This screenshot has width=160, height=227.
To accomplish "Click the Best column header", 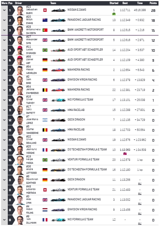I will click(x=125, y=3).
